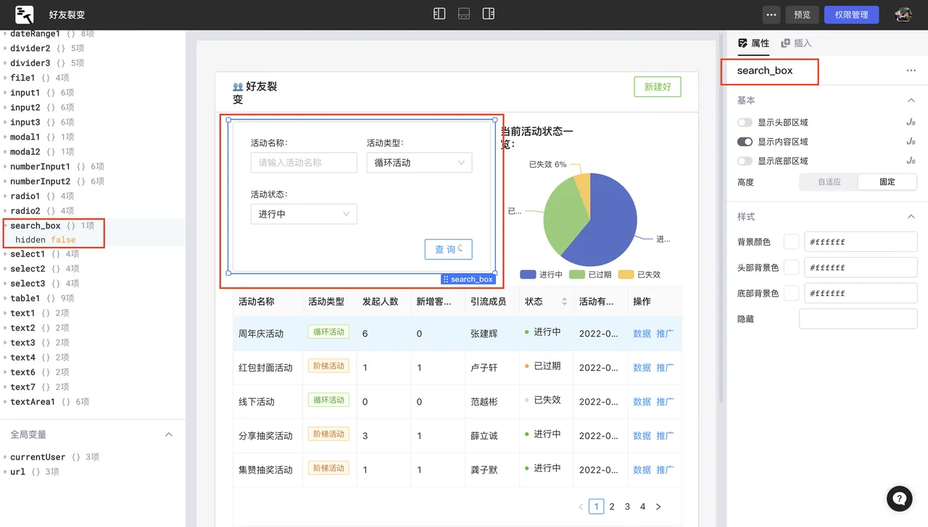Focus the 活动名称 input field
Screen dimensions: 928x527
coord(304,163)
